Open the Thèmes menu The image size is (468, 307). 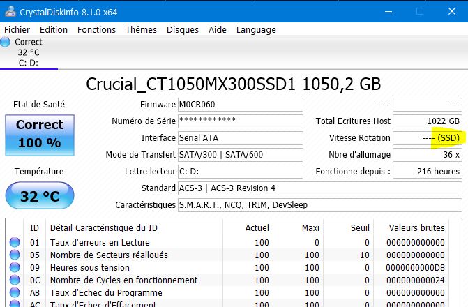pyautogui.click(x=141, y=29)
